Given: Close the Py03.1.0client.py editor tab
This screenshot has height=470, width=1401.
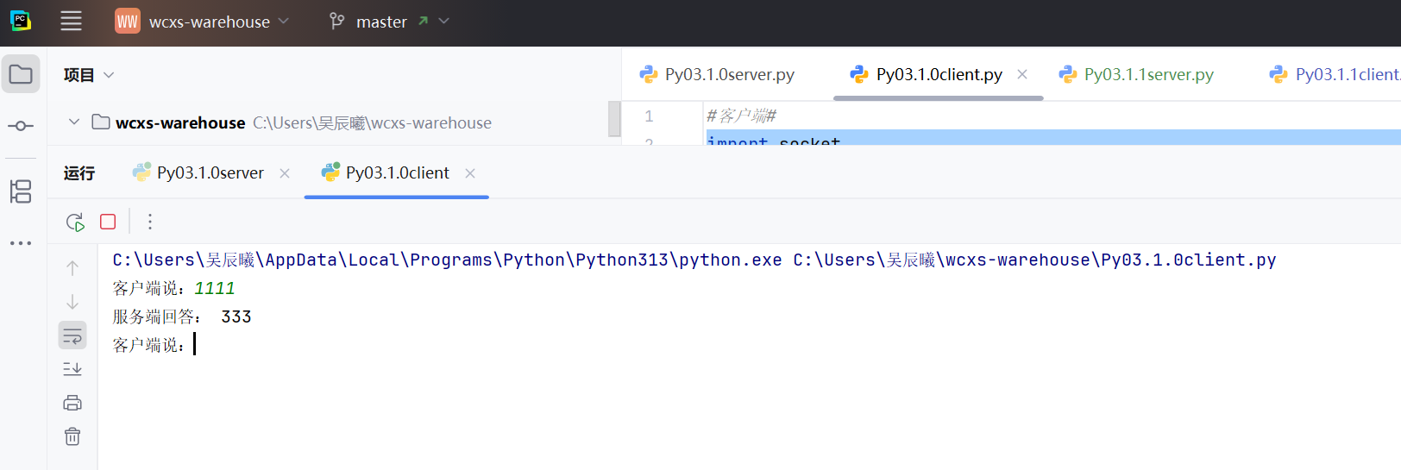Looking at the screenshot, I should (1022, 75).
